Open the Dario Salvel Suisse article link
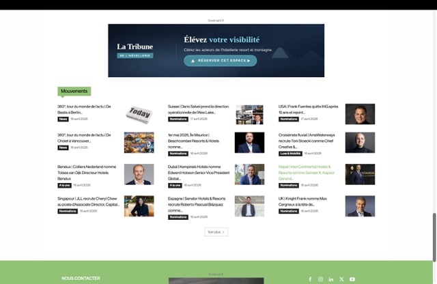This screenshot has height=284, width=437. coord(199,109)
